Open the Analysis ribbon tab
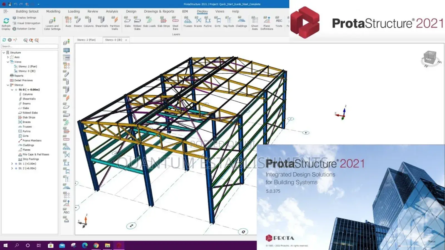This screenshot has width=445, height=250. click(112, 11)
